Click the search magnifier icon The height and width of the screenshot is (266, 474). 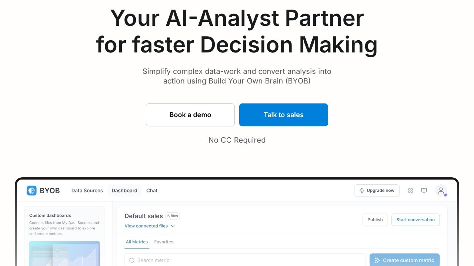tap(132, 260)
